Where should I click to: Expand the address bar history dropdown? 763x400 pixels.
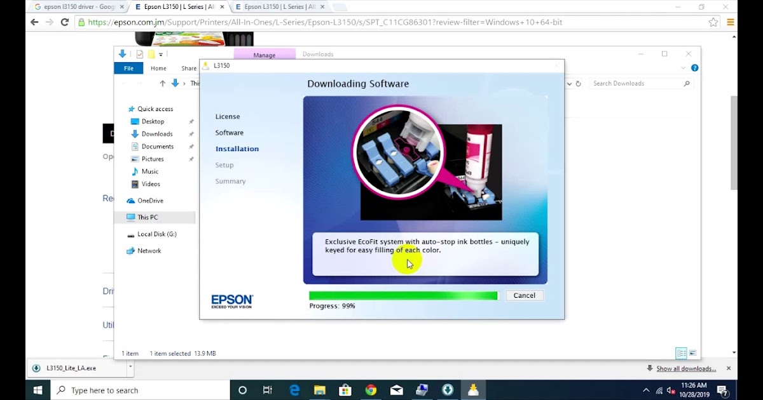pyautogui.click(x=568, y=83)
